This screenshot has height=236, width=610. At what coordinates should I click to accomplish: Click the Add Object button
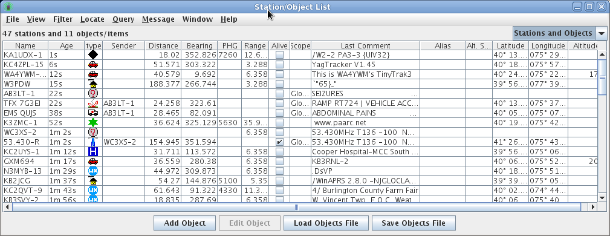[x=184, y=223]
